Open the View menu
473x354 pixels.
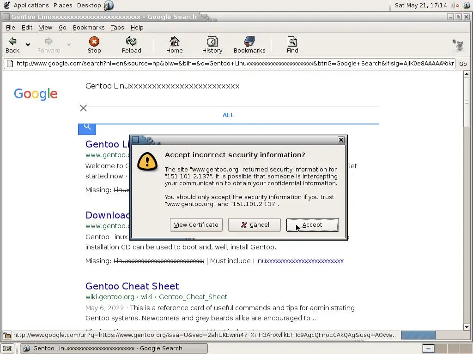46,27
